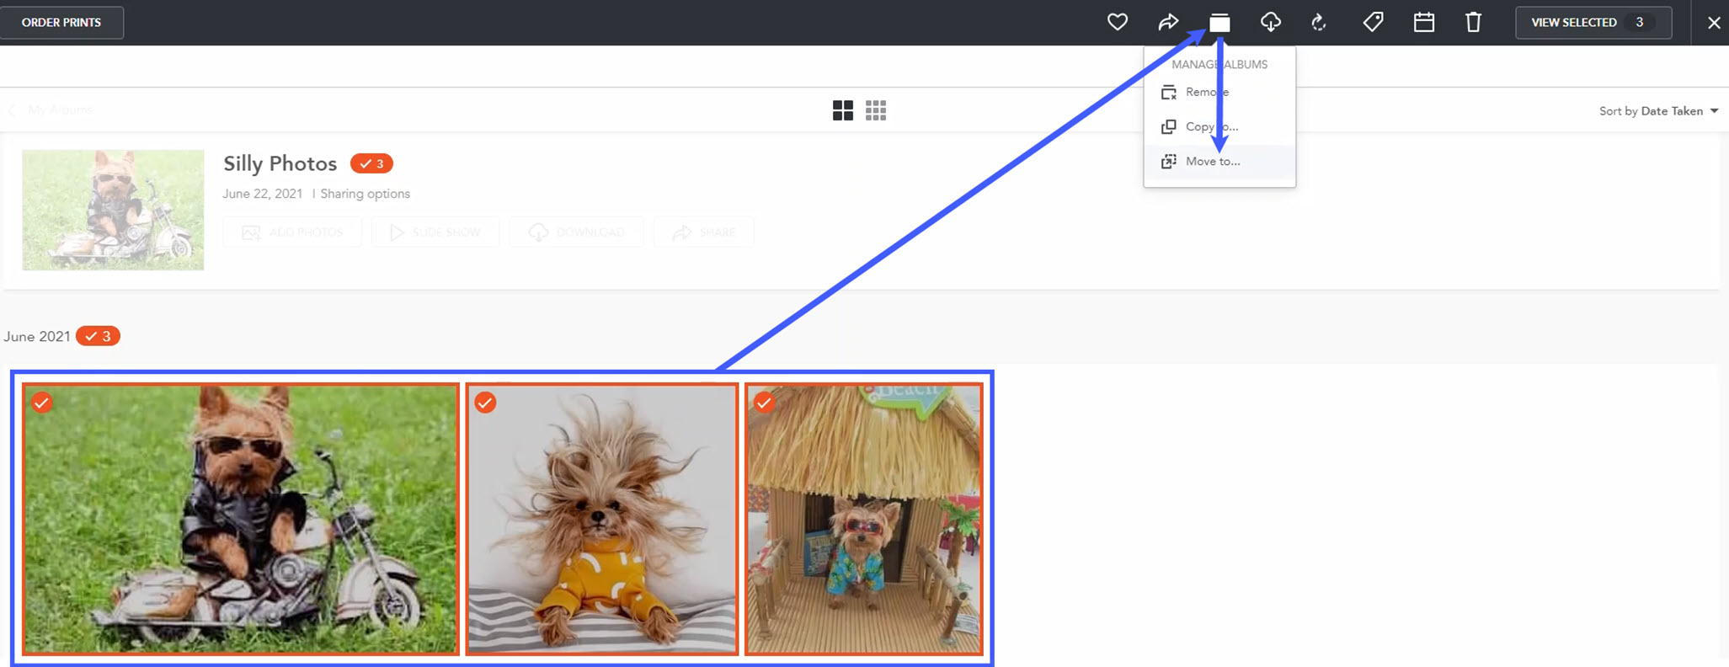Deselect the windblown hair dog photo checkmark

coord(485,403)
